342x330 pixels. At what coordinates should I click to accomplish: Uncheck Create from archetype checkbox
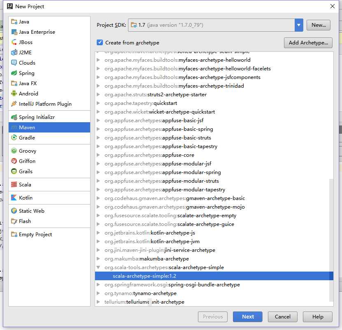[x=100, y=42]
